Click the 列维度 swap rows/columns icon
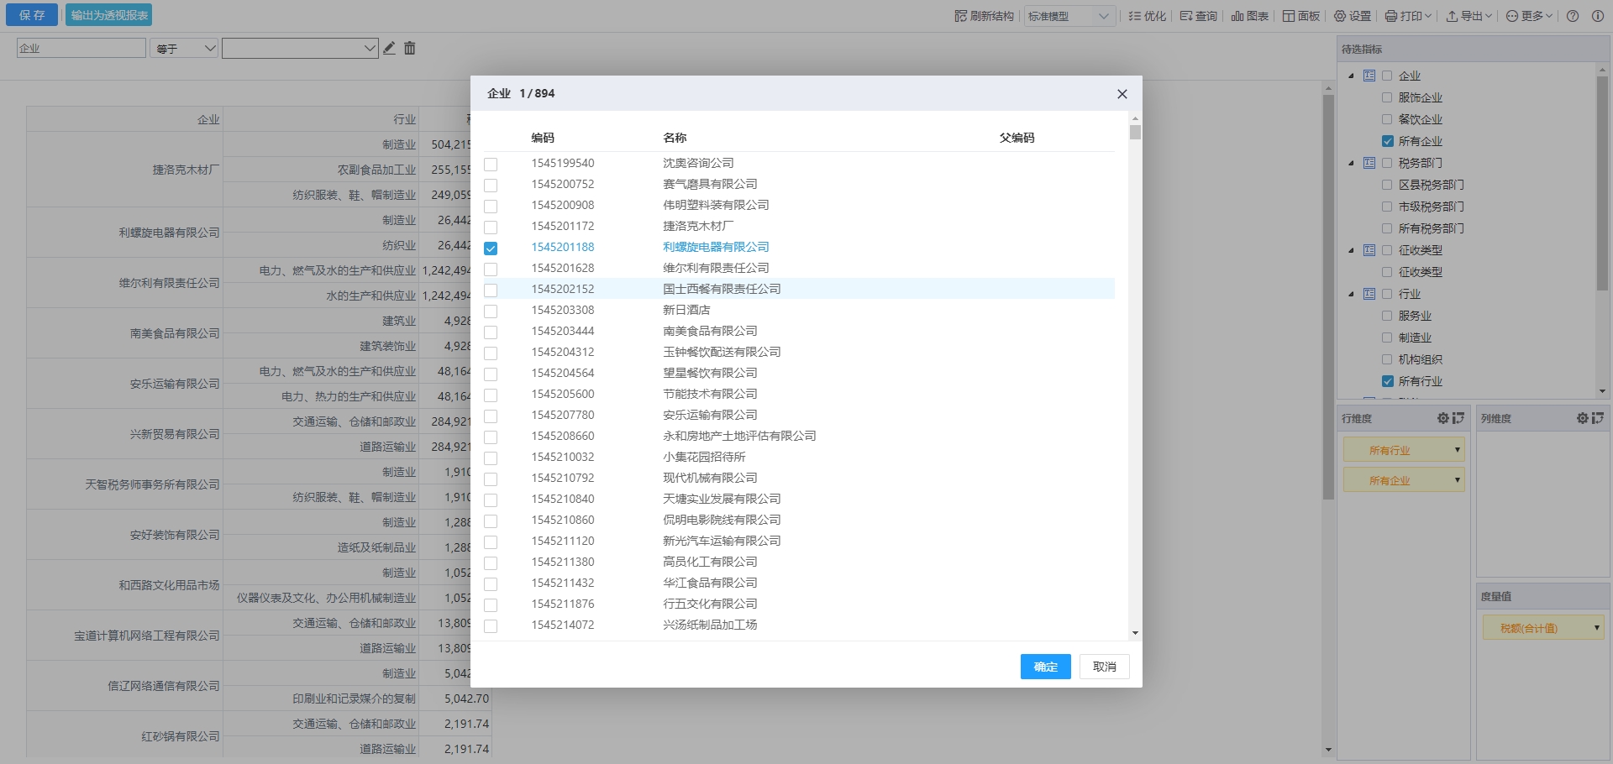1613x764 pixels. coord(1597,418)
